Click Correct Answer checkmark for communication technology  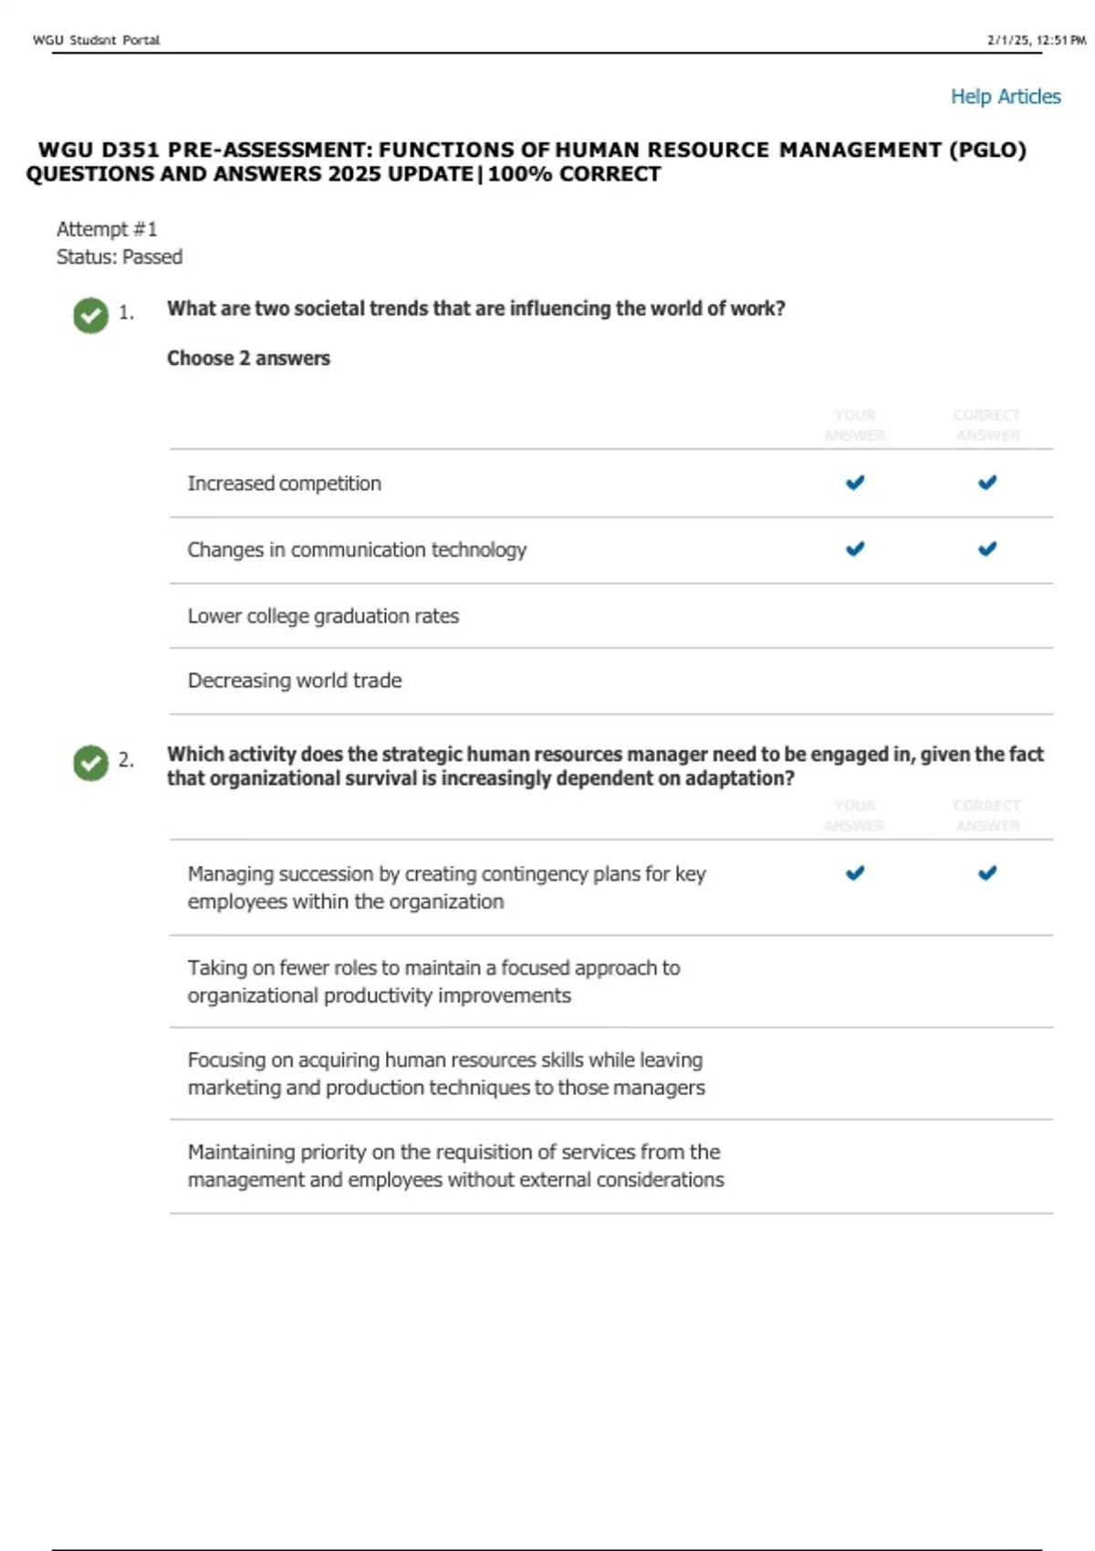[x=987, y=549]
